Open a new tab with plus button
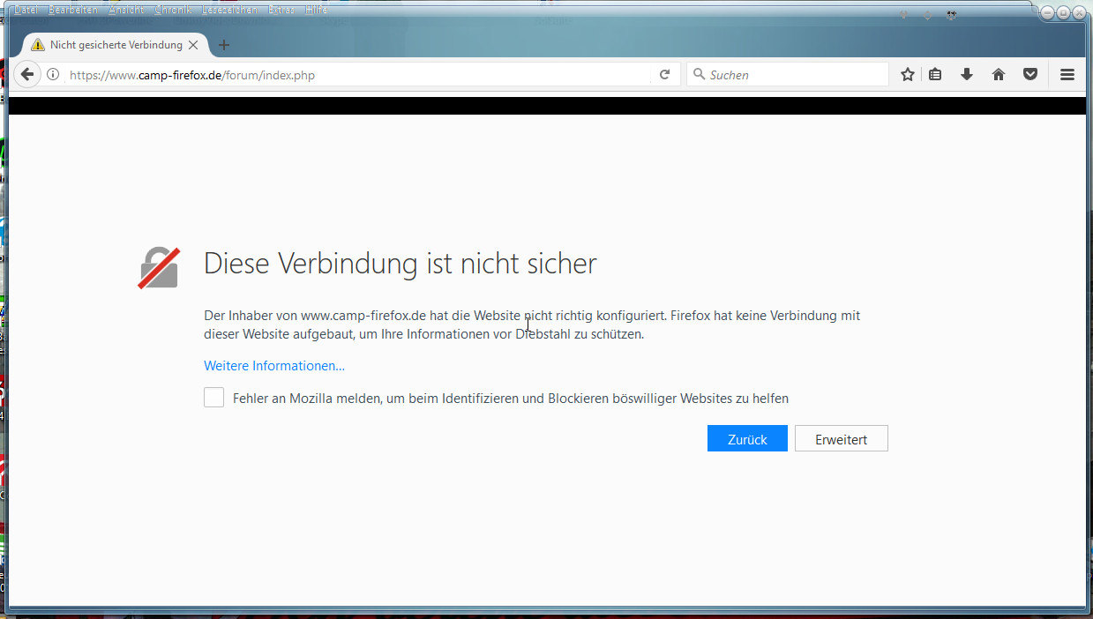Image resolution: width=1093 pixels, height=619 pixels. [224, 45]
